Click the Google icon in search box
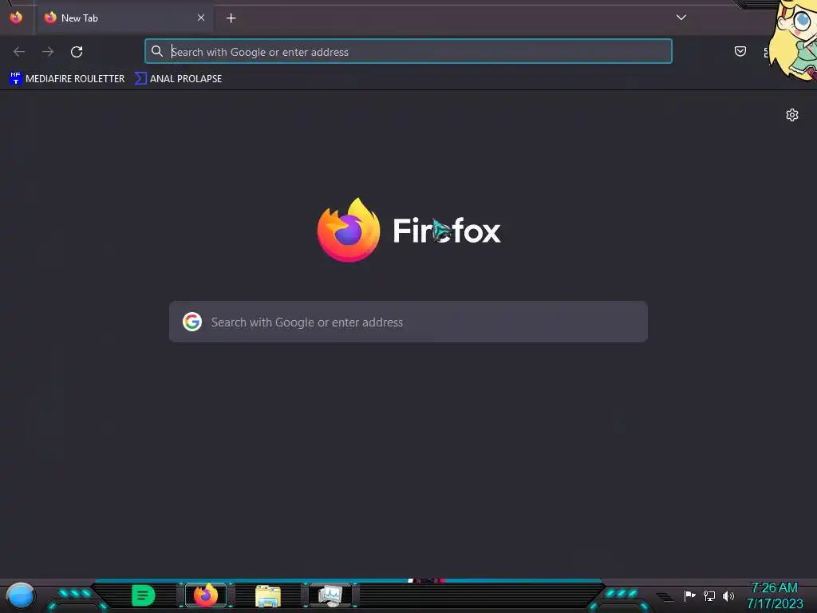 [192, 322]
